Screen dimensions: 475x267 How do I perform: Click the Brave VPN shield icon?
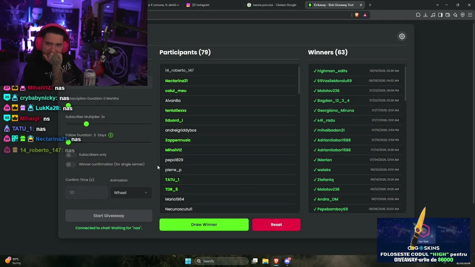coord(463,15)
